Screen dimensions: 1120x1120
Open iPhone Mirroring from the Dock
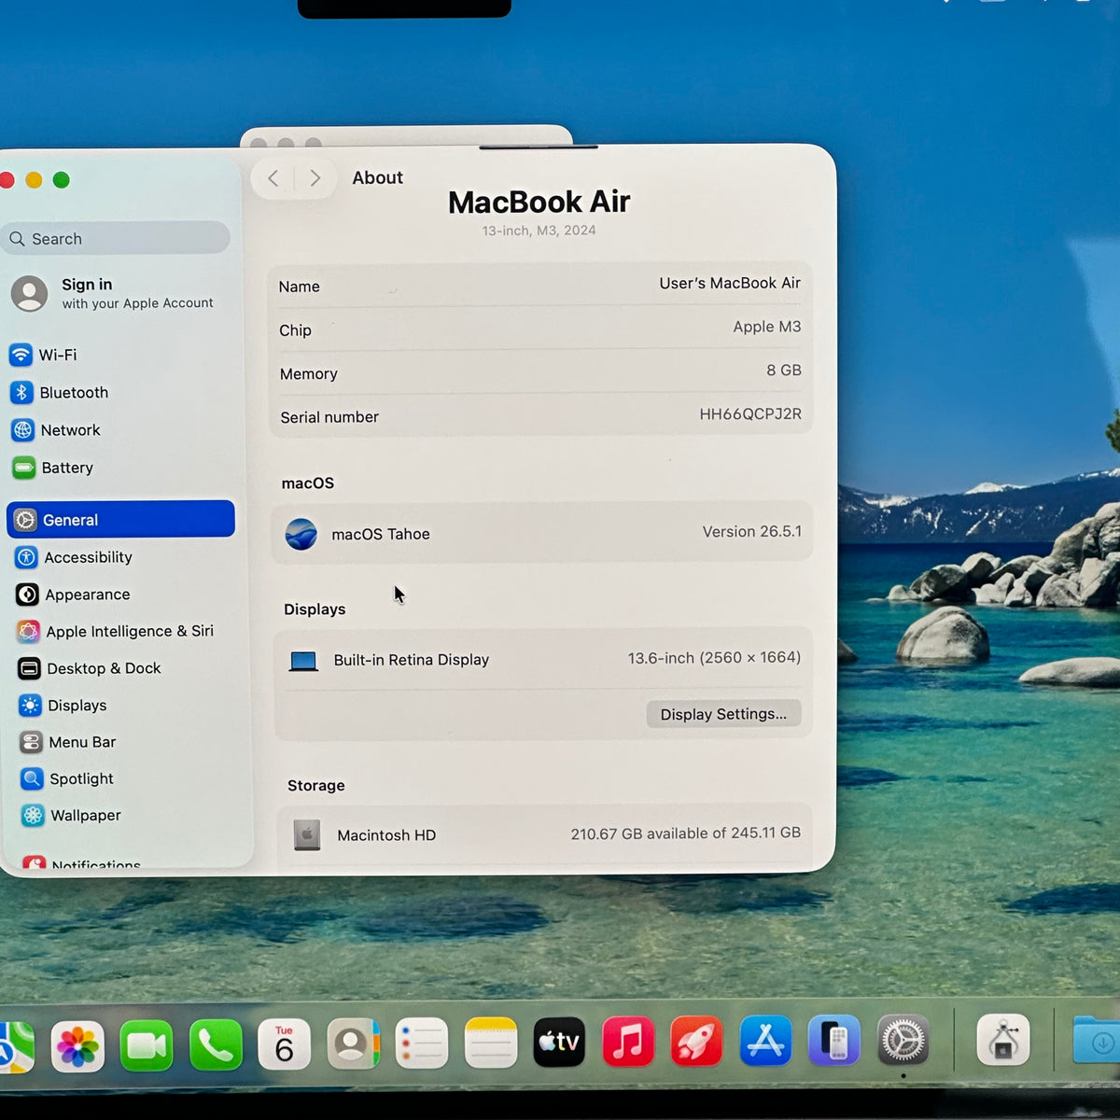click(x=834, y=1040)
